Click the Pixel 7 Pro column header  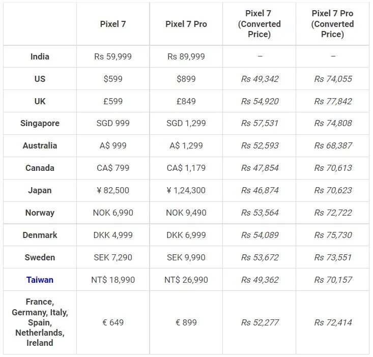(186, 24)
